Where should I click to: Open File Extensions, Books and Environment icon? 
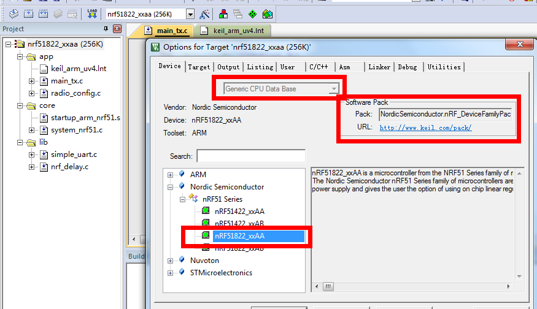[223, 14]
